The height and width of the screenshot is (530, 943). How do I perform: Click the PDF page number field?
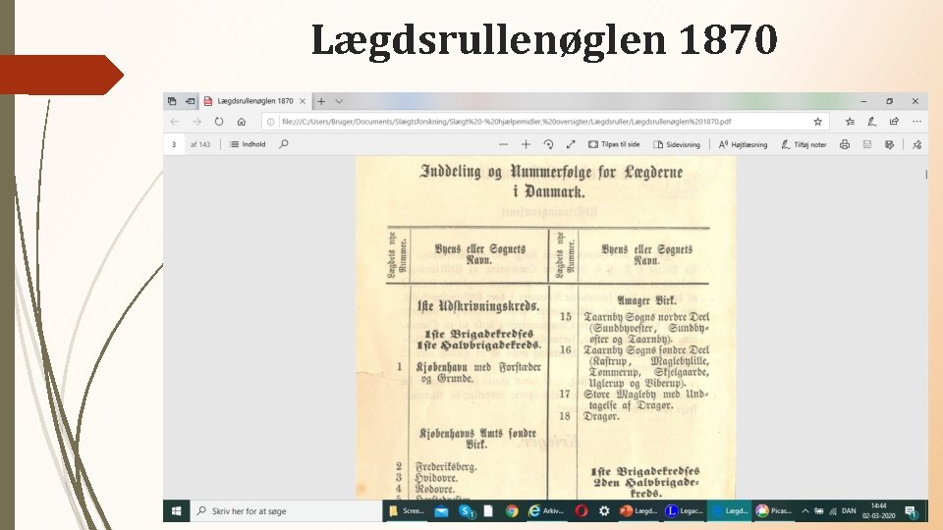click(174, 144)
